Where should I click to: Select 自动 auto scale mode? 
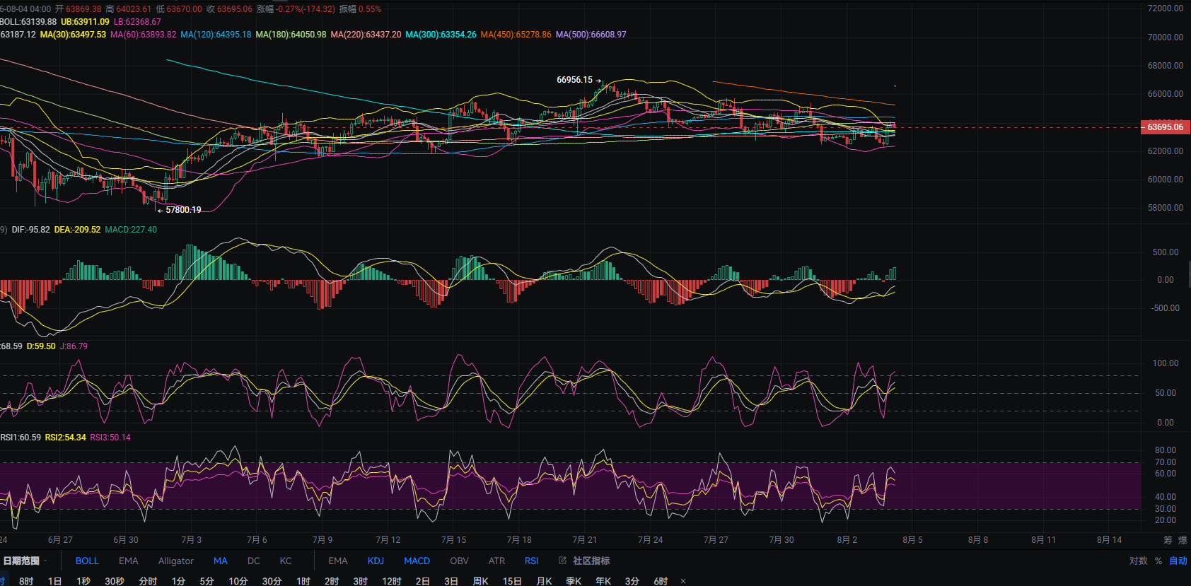pos(1178,561)
